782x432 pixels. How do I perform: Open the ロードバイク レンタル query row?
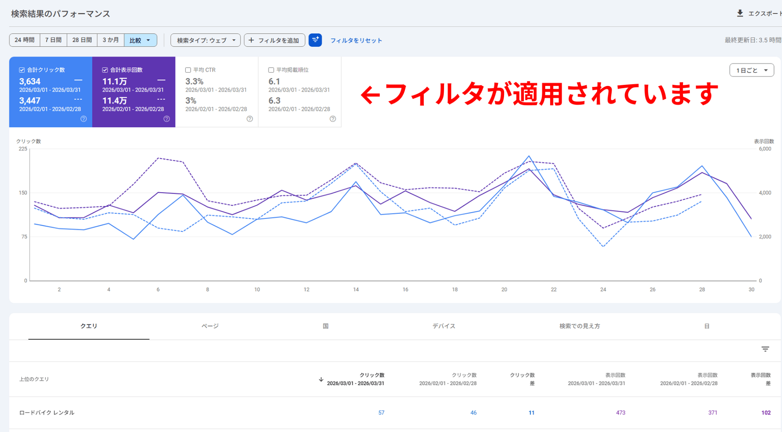(x=47, y=413)
